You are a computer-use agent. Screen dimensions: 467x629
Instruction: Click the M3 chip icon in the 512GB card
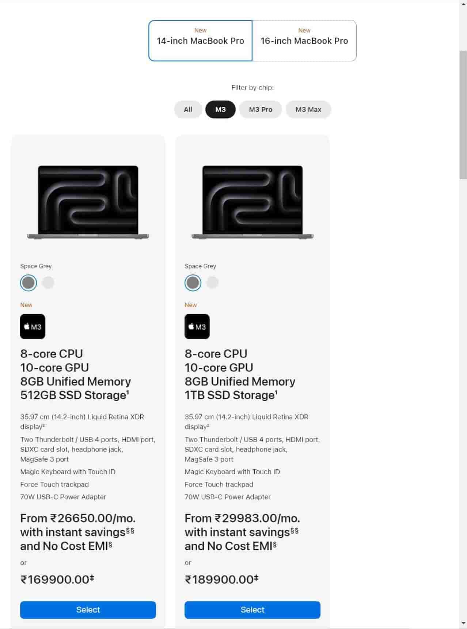[x=33, y=326]
